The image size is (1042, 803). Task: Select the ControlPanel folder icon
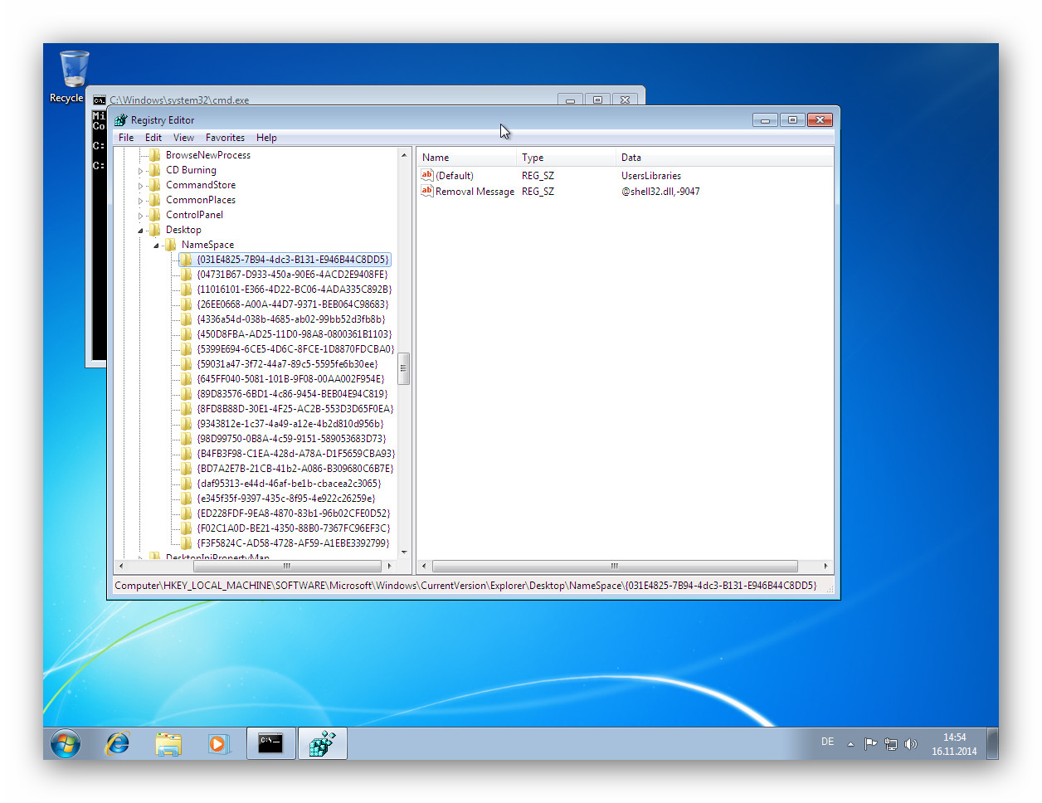coord(155,215)
